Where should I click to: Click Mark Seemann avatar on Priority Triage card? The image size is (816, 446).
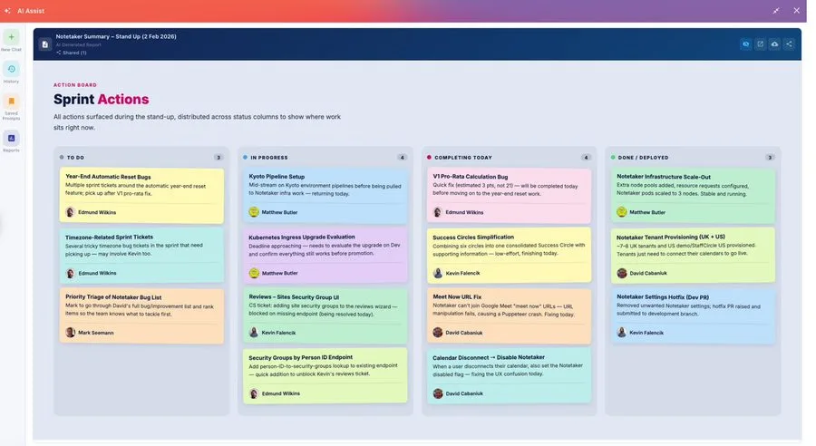[70, 332]
